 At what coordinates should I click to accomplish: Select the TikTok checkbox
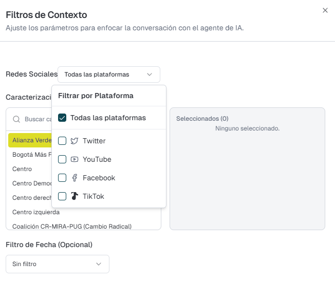(x=62, y=196)
